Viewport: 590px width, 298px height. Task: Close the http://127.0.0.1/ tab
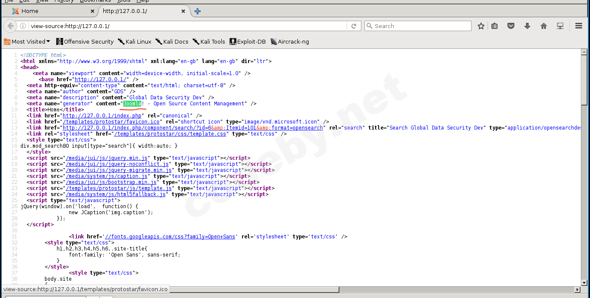click(184, 11)
